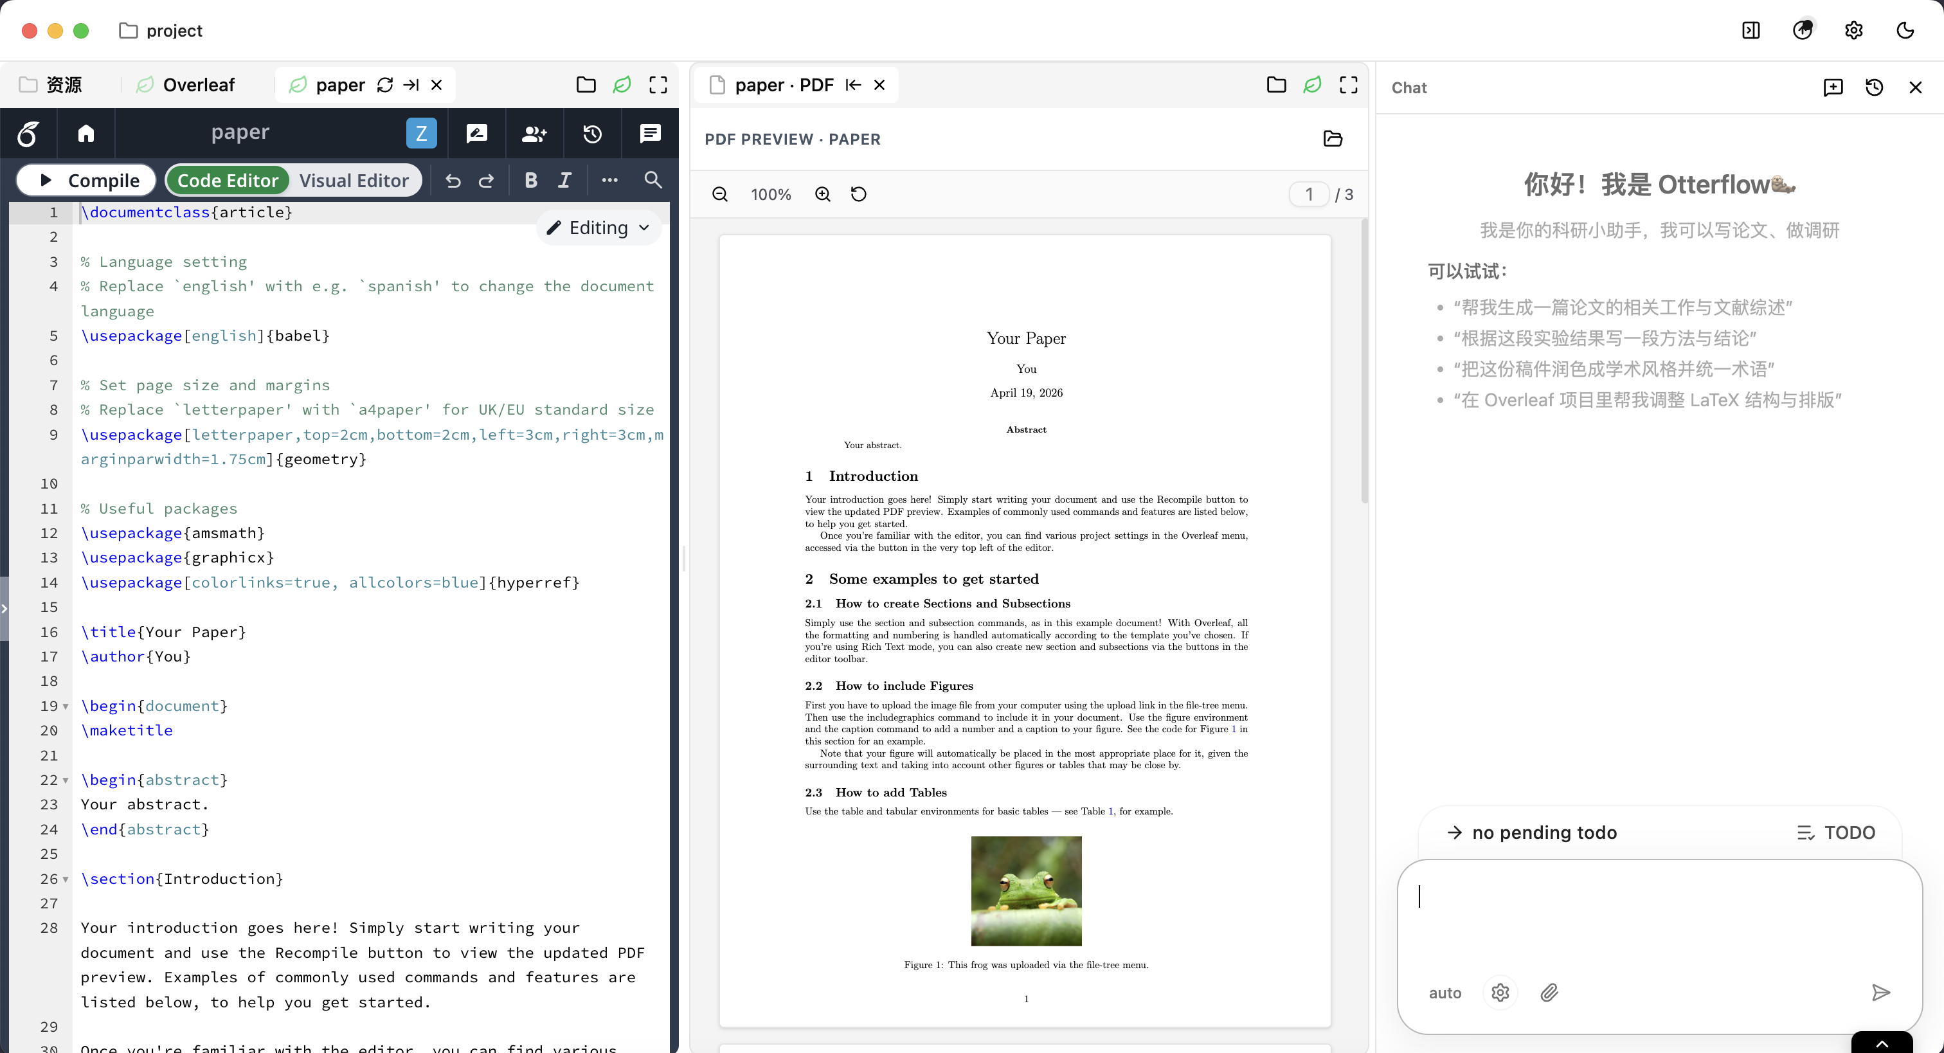This screenshot has width=1944, height=1053.
Task: Open the TODO list
Action: (1835, 833)
